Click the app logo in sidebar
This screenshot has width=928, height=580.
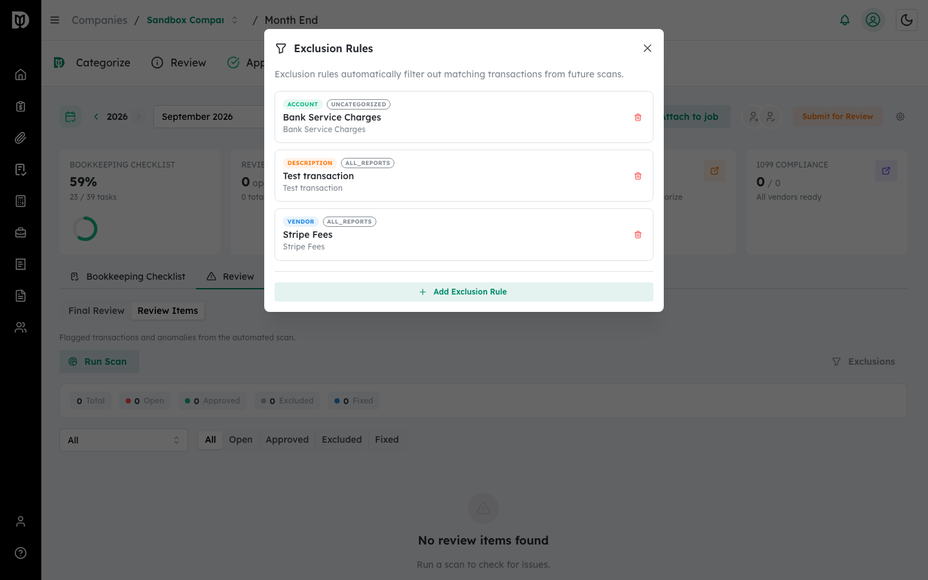click(x=21, y=20)
